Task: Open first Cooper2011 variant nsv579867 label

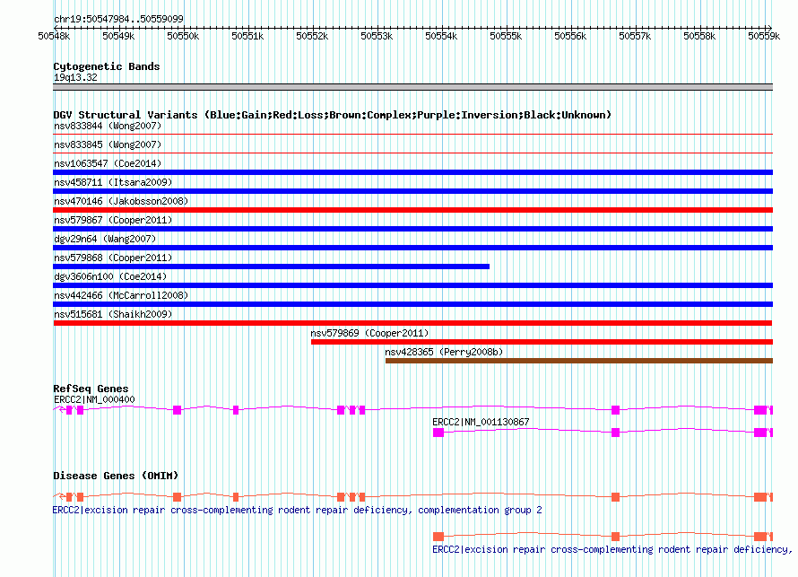Action: 113,220
